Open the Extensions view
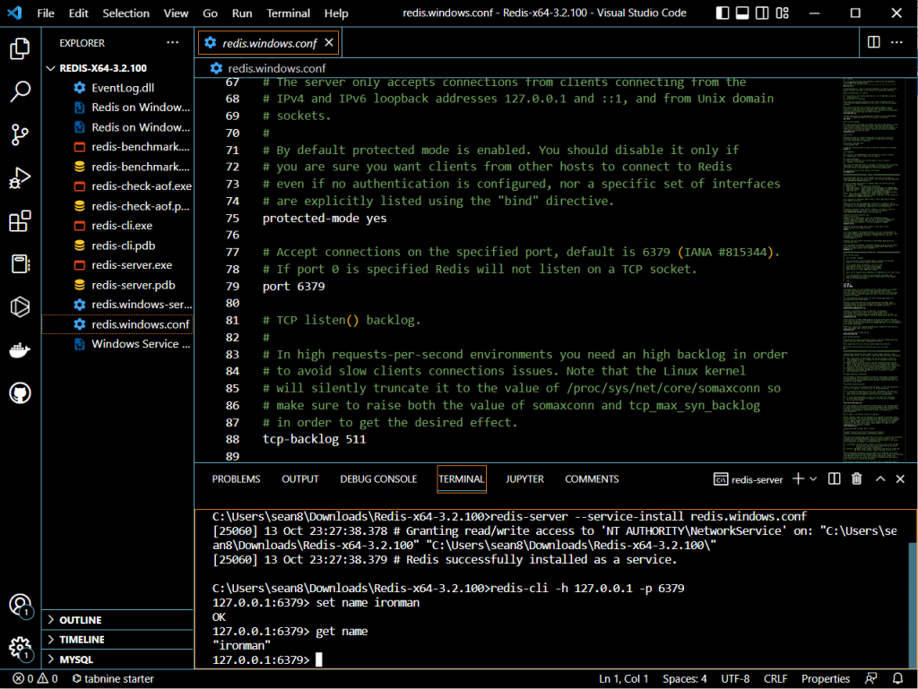The width and height of the screenshot is (918, 689). coord(20,221)
